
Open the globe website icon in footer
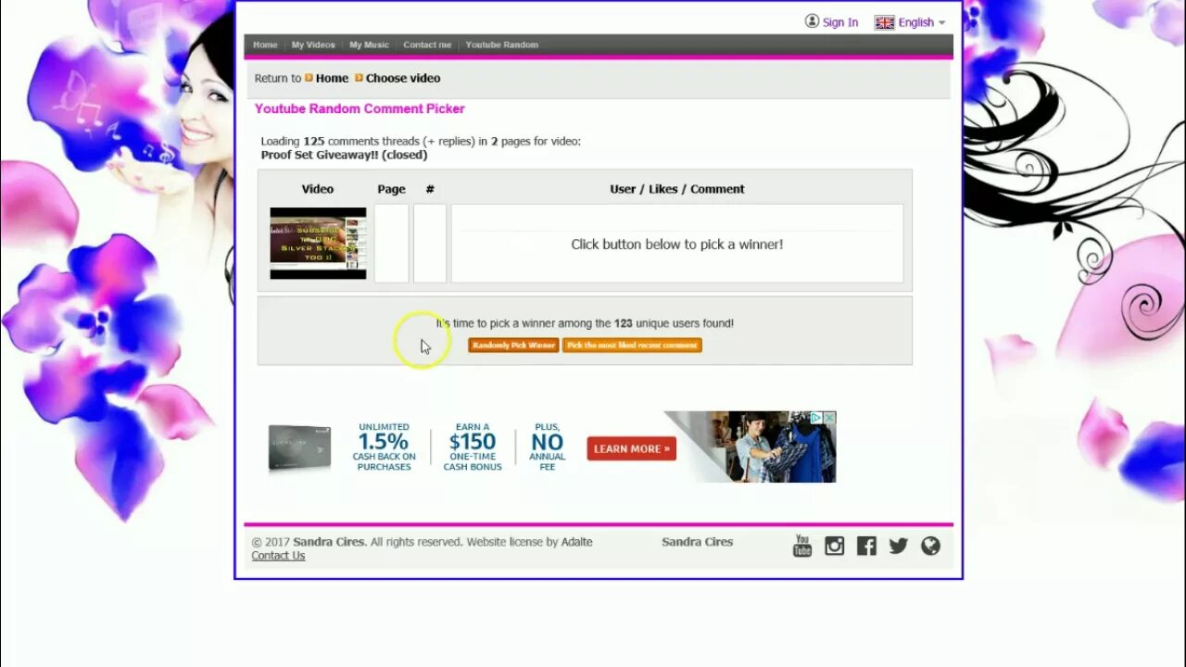click(930, 546)
